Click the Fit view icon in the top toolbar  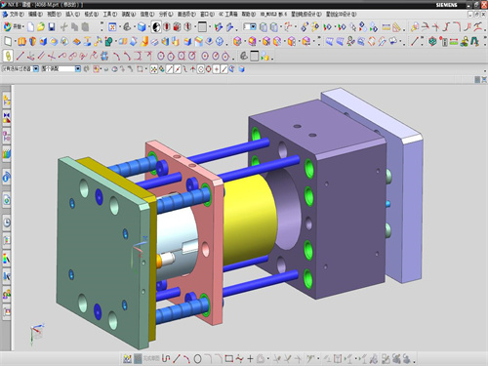click(x=112, y=27)
